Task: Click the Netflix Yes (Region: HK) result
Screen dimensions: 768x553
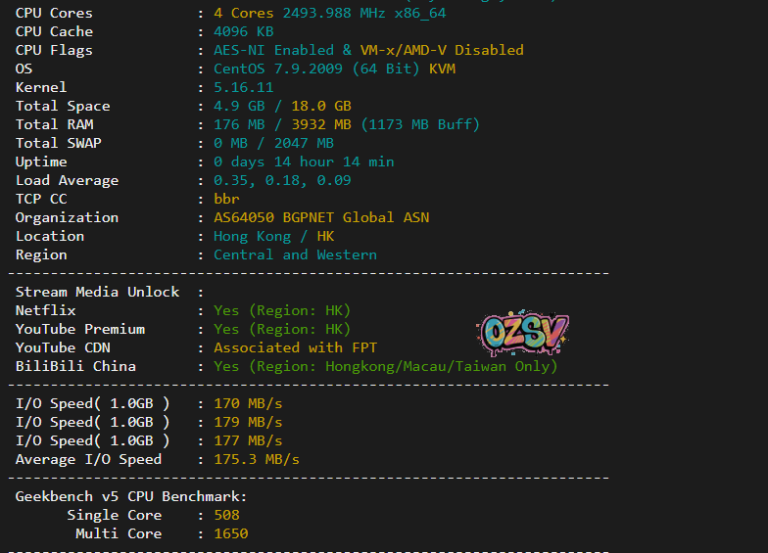Action: (x=281, y=310)
